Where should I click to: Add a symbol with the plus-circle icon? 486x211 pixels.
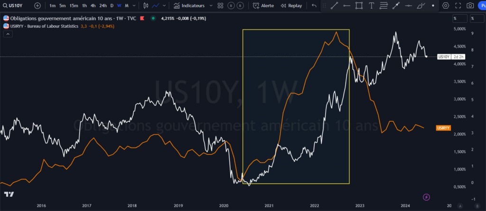[37, 6]
